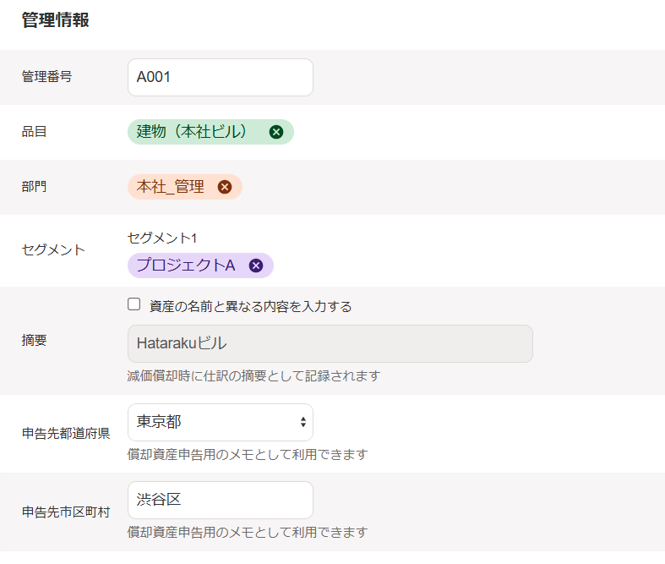Focus the 管理番号 field containing A001
The height and width of the screenshot is (564, 665).
click(x=220, y=77)
